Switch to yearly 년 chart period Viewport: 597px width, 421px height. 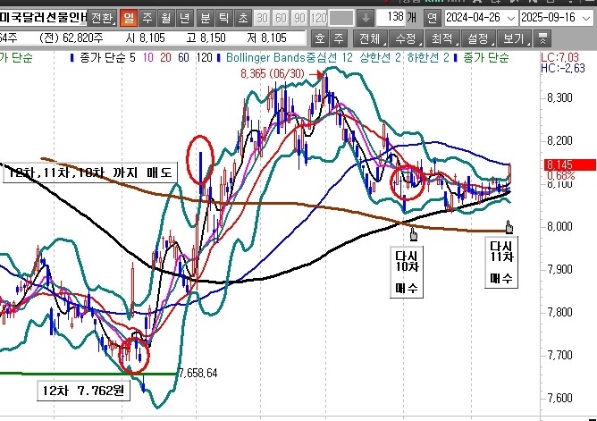185,18
